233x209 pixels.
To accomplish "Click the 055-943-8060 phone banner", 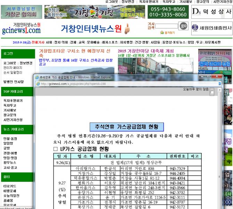I will [168, 12].
